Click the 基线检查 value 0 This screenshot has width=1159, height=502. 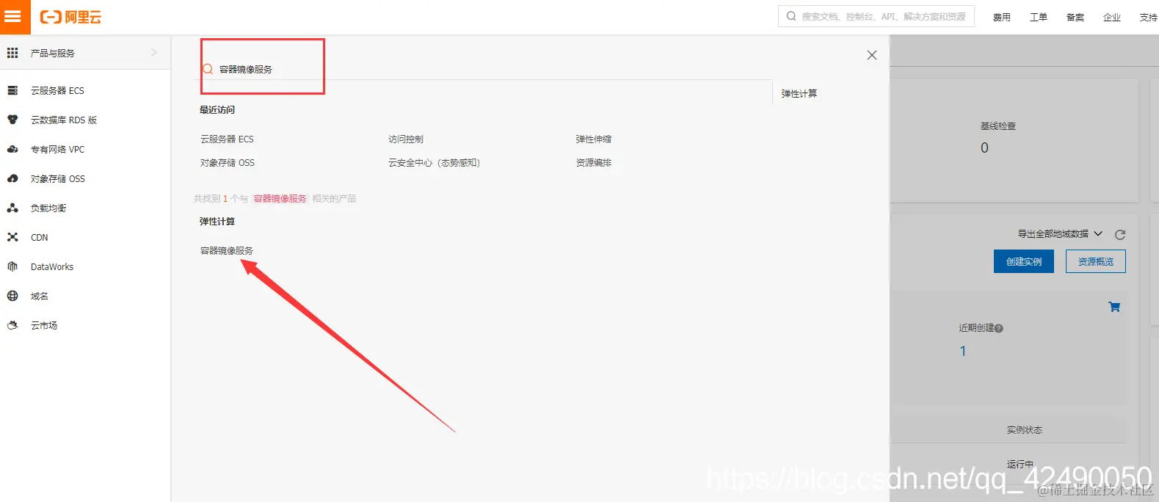coord(984,148)
